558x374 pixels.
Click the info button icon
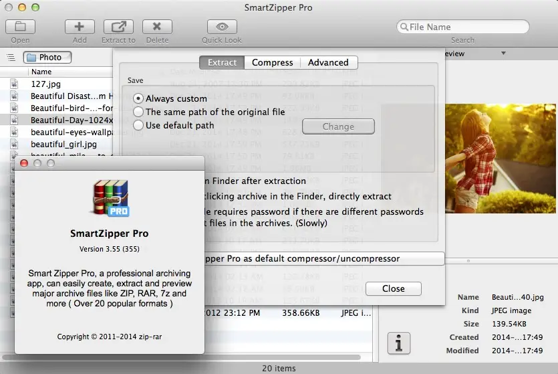[398, 343]
